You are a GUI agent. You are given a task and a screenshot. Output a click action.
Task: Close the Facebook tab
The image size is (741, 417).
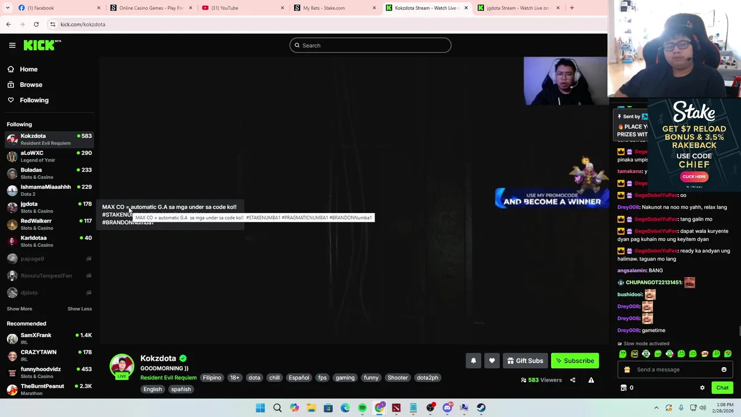coord(98,8)
